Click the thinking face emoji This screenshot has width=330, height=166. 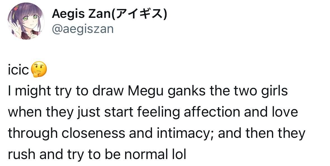click(39, 69)
